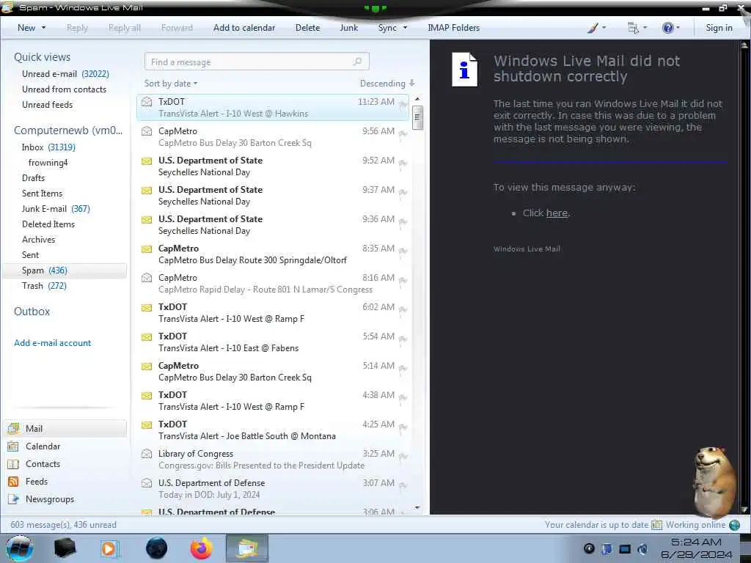Open Deleted Items folder
751x563 pixels.
[x=48, y=224]
